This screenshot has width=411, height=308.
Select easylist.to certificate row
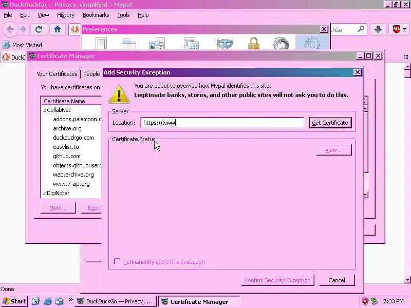[71, 147]
